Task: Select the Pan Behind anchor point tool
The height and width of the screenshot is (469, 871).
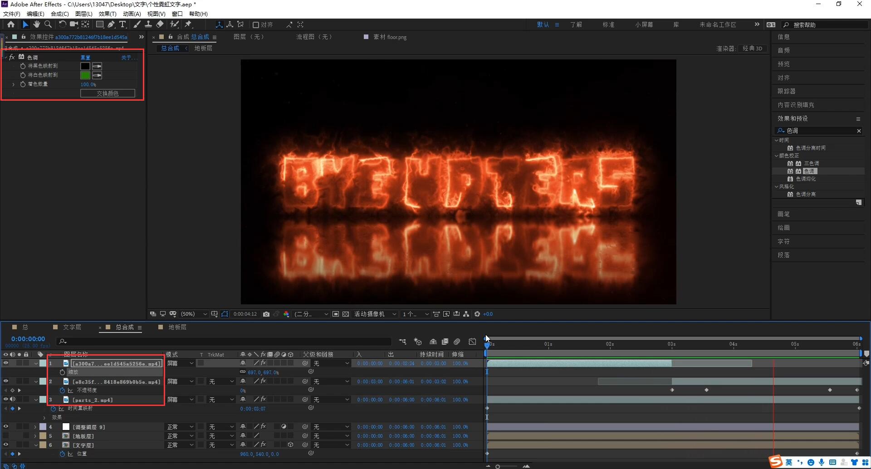Action: (x=86, y=24)
